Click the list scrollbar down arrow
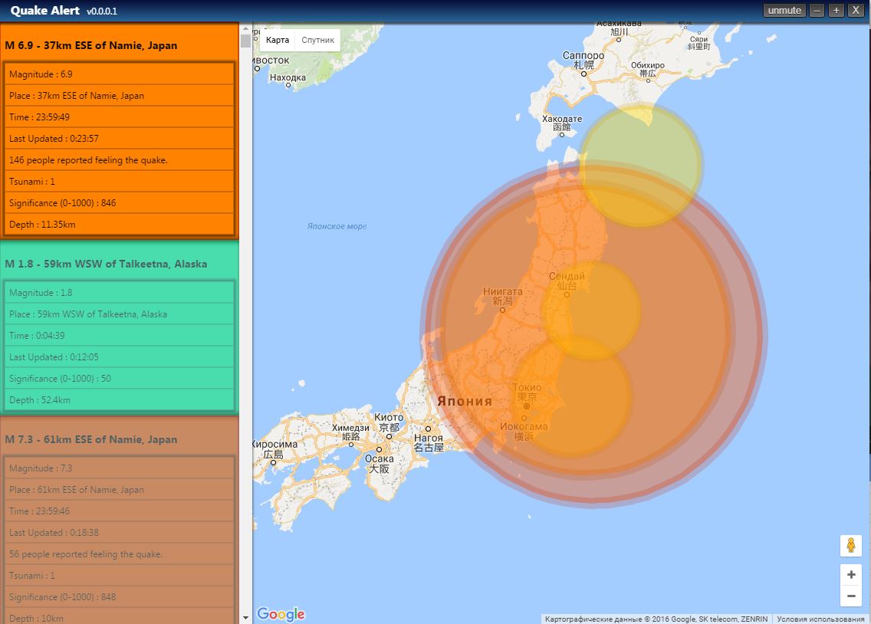This screenshot has height=624, width=871. tap(245, 617)
